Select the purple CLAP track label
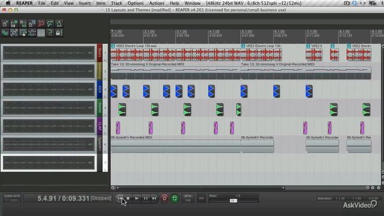Viewport: 384px width, 216px height. tap(100, 126)
